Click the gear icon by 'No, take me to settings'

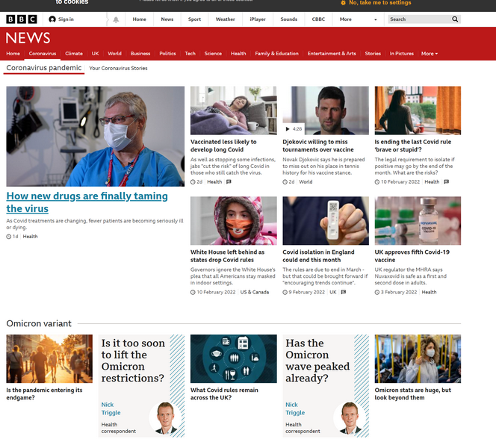click(x=343, y=3)
